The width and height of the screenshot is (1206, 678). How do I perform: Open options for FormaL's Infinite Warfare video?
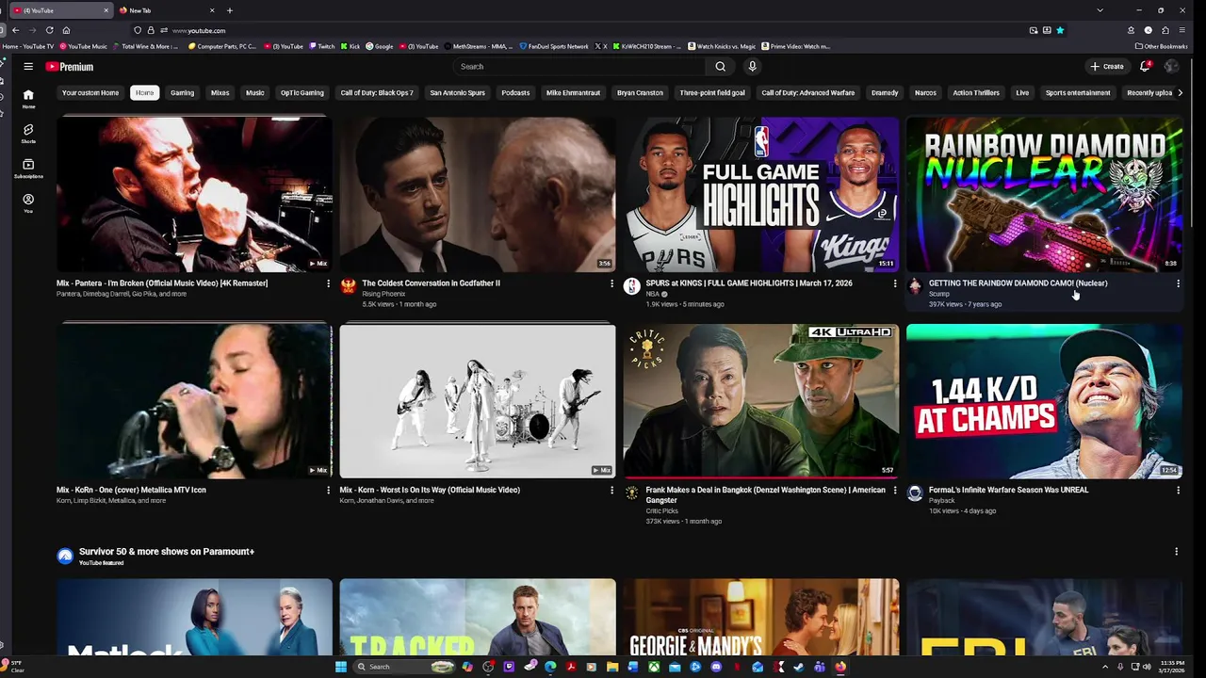(x=1178, y=490)
